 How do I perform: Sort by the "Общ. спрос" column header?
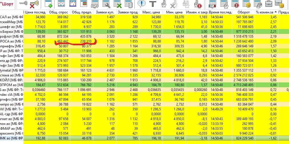point(59,12)
